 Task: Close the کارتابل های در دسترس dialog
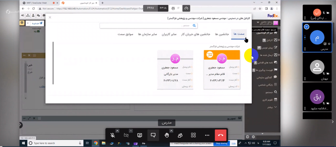coord(50,17)
